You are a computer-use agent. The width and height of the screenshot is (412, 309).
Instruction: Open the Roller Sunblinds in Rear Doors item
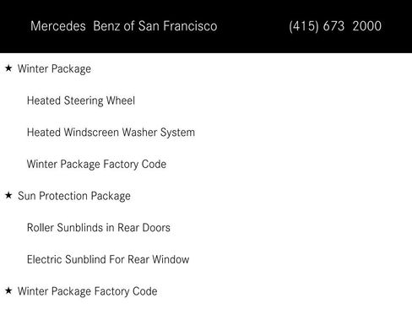[x=99, y=228]
